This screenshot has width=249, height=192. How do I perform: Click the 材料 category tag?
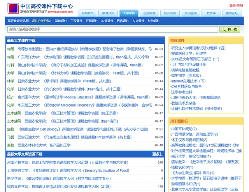click(11, 65)
